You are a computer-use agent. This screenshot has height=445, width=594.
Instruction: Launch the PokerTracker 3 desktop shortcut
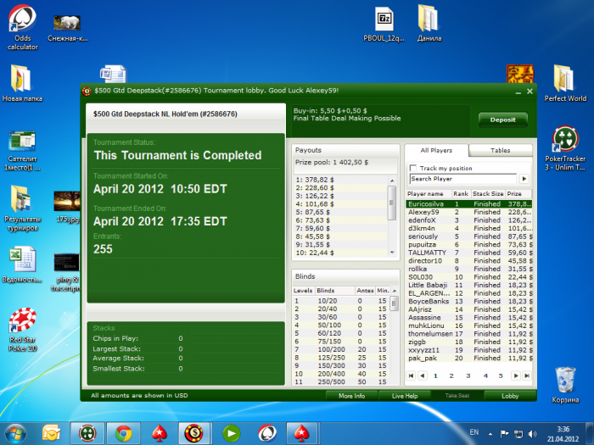click(x=565, y=148)
